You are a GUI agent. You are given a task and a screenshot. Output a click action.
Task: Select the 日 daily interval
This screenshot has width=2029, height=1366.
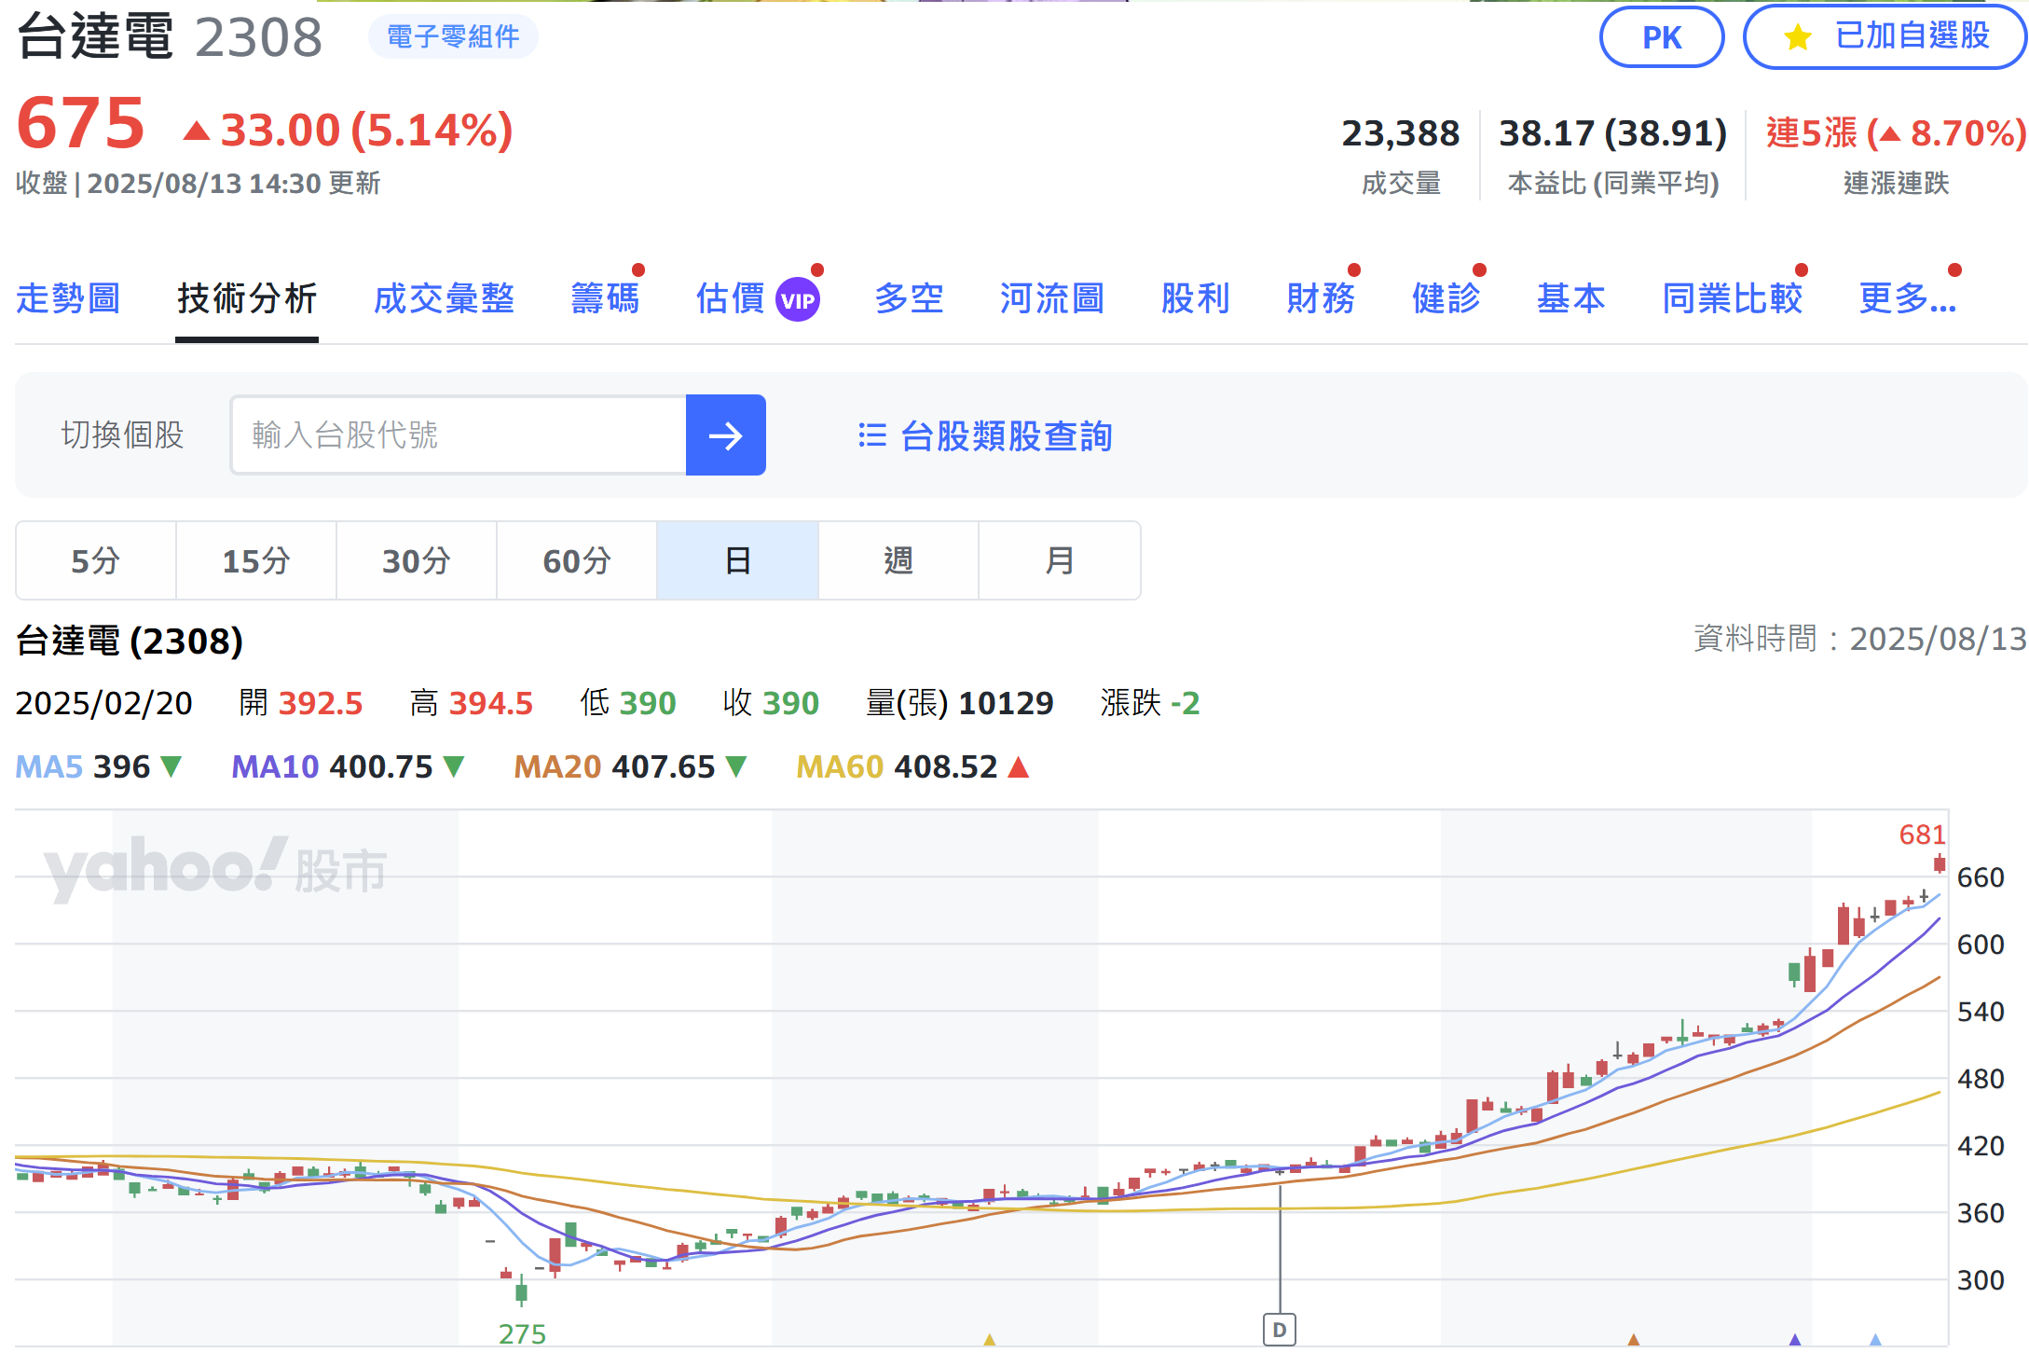pos(737,560)
